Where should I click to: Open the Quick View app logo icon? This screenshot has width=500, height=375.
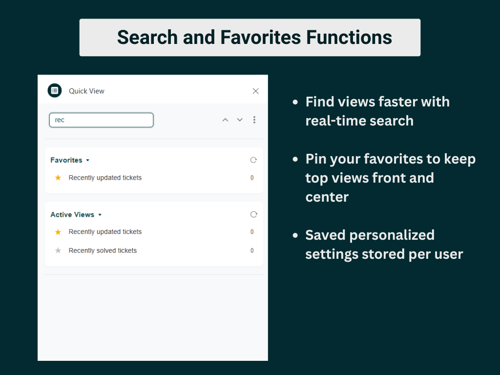point(54,90)
